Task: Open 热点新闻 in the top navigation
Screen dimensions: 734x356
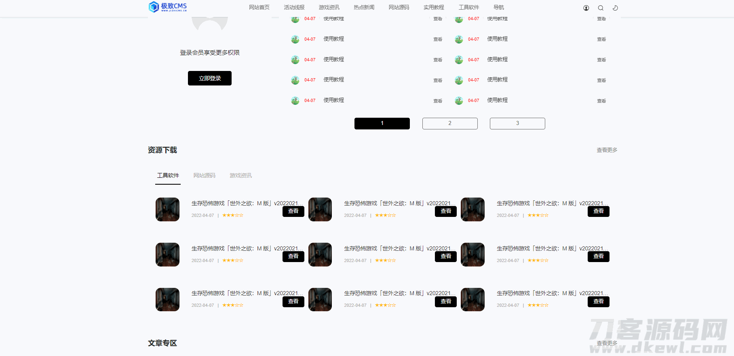Action: (364, 7)
